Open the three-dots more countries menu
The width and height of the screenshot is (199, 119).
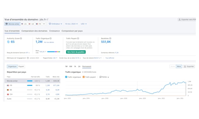[x=44, y=24]
